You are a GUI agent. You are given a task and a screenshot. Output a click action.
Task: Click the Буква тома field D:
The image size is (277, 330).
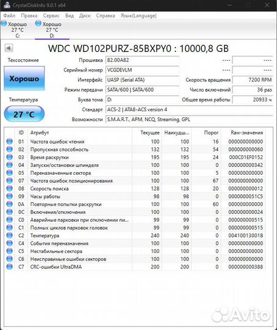click(x=142, y=100)
